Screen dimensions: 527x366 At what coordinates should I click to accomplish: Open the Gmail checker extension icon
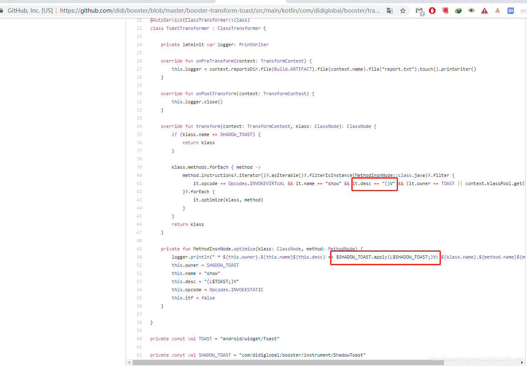click(420, 11)
